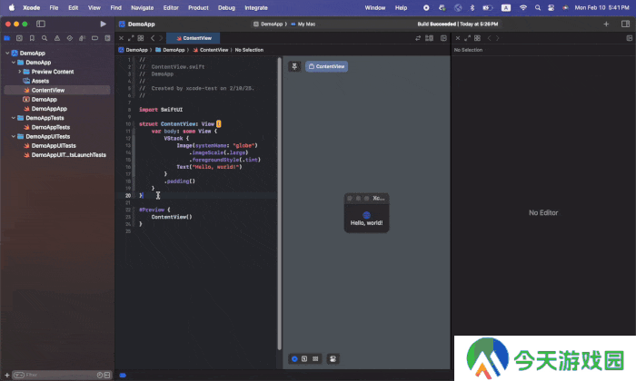Screen dimensions: 636x381
Task: Expand the Preview Content folder
Action: (x=19, y=72)
